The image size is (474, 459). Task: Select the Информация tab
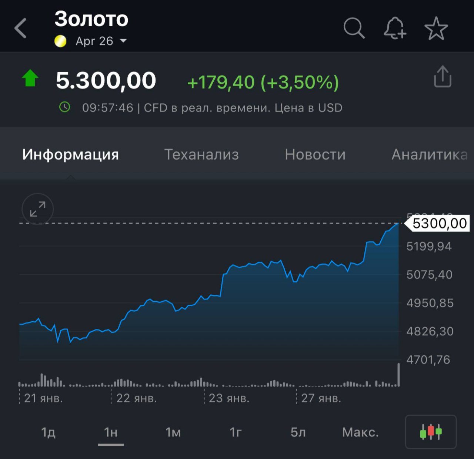click(x=70, y=154)
